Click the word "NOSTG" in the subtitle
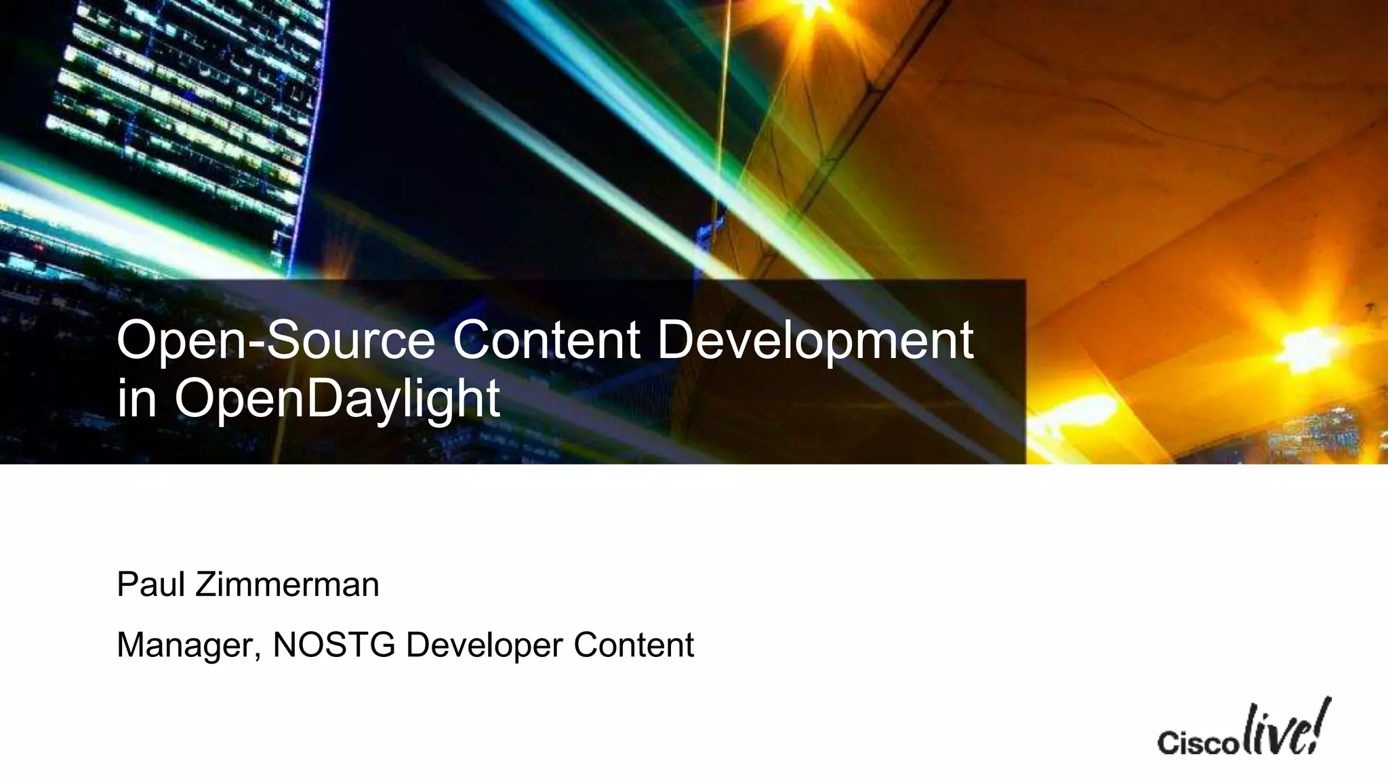This screenshot has height=781, width=1388. [x=333, y=644]
